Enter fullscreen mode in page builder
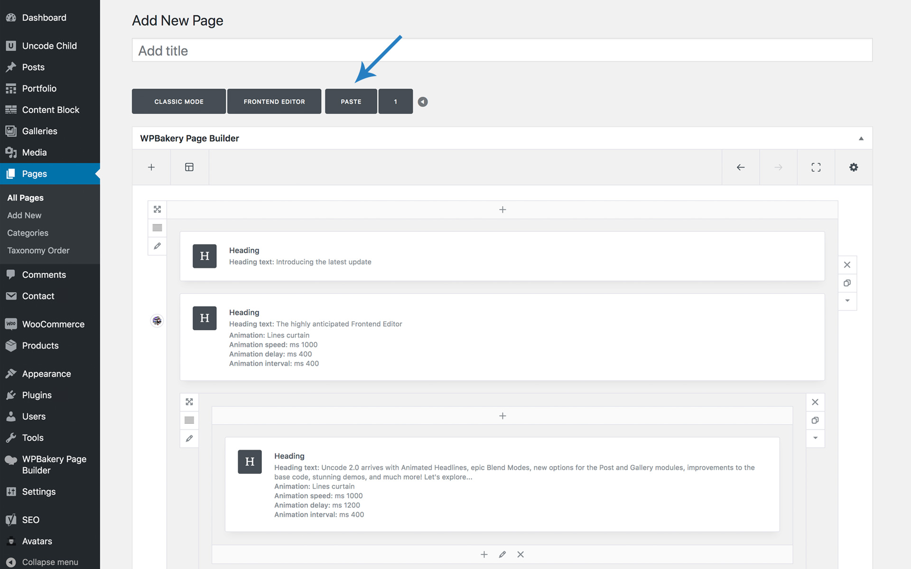911x569 pixels. (816, 167)
